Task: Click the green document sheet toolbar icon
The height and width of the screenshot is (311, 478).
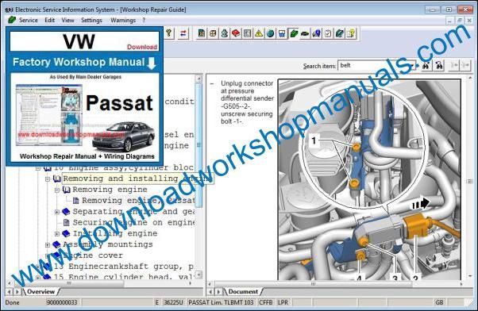Action: (x=201, y=33)
